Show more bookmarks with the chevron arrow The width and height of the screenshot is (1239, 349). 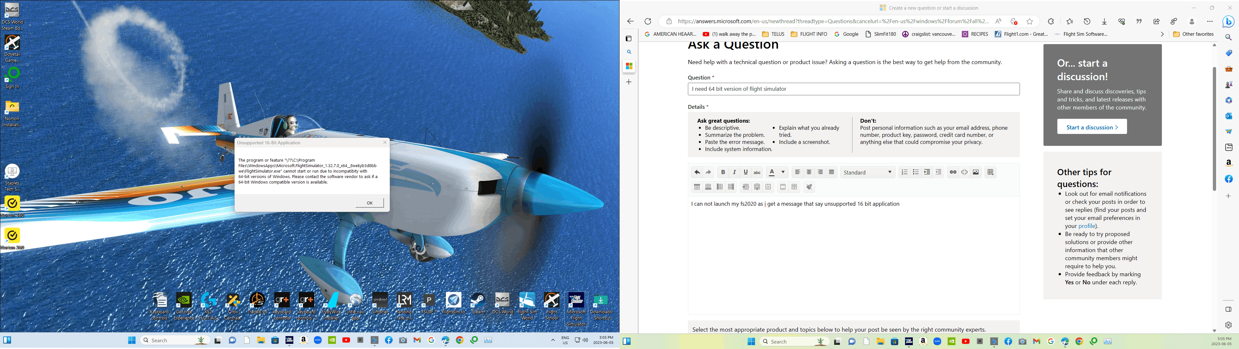coord(1162,34)
